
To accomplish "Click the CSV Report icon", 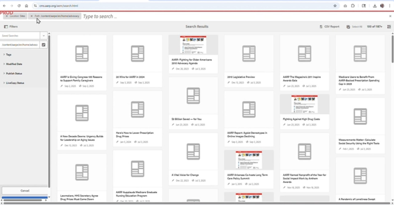I will coord(321,27).
